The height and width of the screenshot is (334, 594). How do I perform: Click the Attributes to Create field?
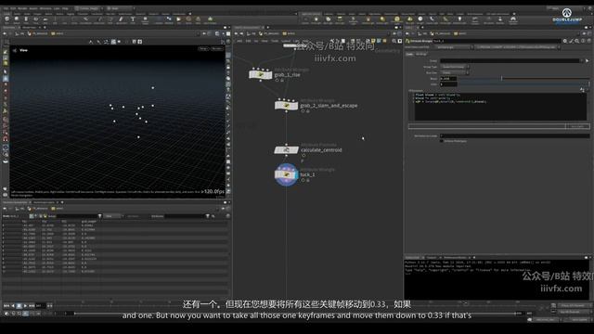(515, 135)
